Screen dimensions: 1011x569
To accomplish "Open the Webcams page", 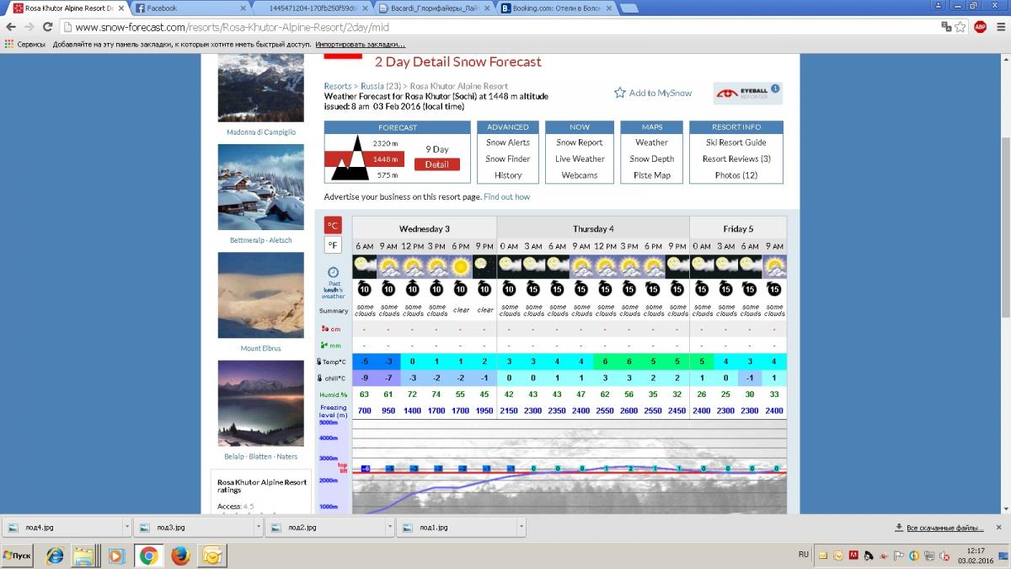I will click(x=580, y=175).
